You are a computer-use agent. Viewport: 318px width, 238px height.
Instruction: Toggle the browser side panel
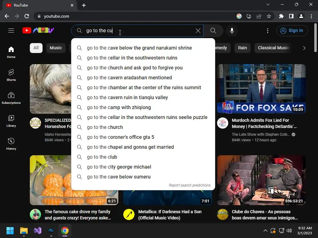pyautogui.click(x=291, y=16)
